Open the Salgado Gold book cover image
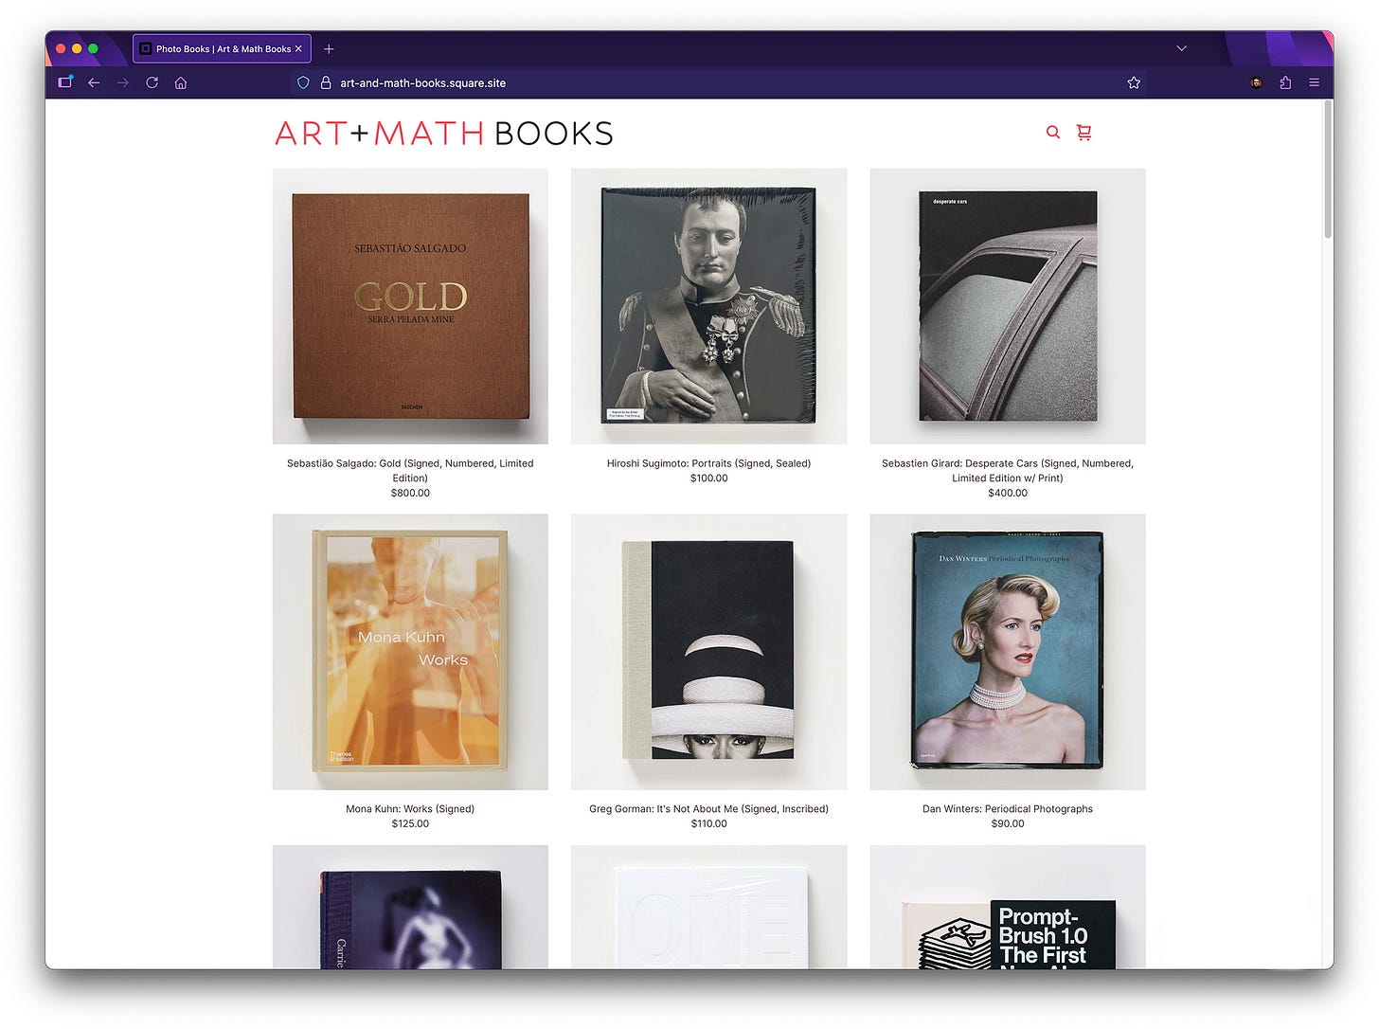Screen dimensions: 1379x1029 [410, 306]
